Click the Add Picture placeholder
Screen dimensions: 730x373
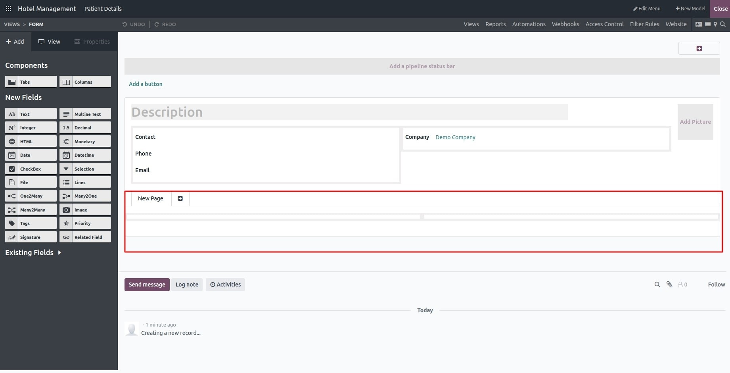[695, 122]
